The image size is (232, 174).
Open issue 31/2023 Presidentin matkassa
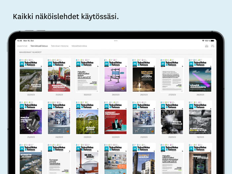click(59, 75)
